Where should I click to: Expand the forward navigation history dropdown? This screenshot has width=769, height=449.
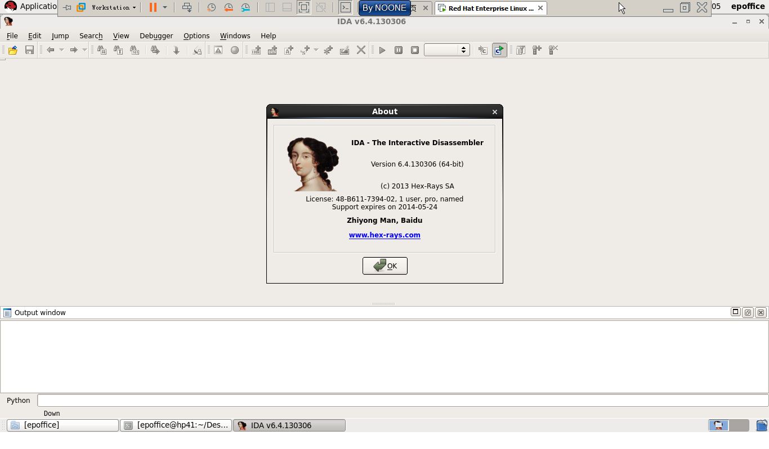click(84, 50)
